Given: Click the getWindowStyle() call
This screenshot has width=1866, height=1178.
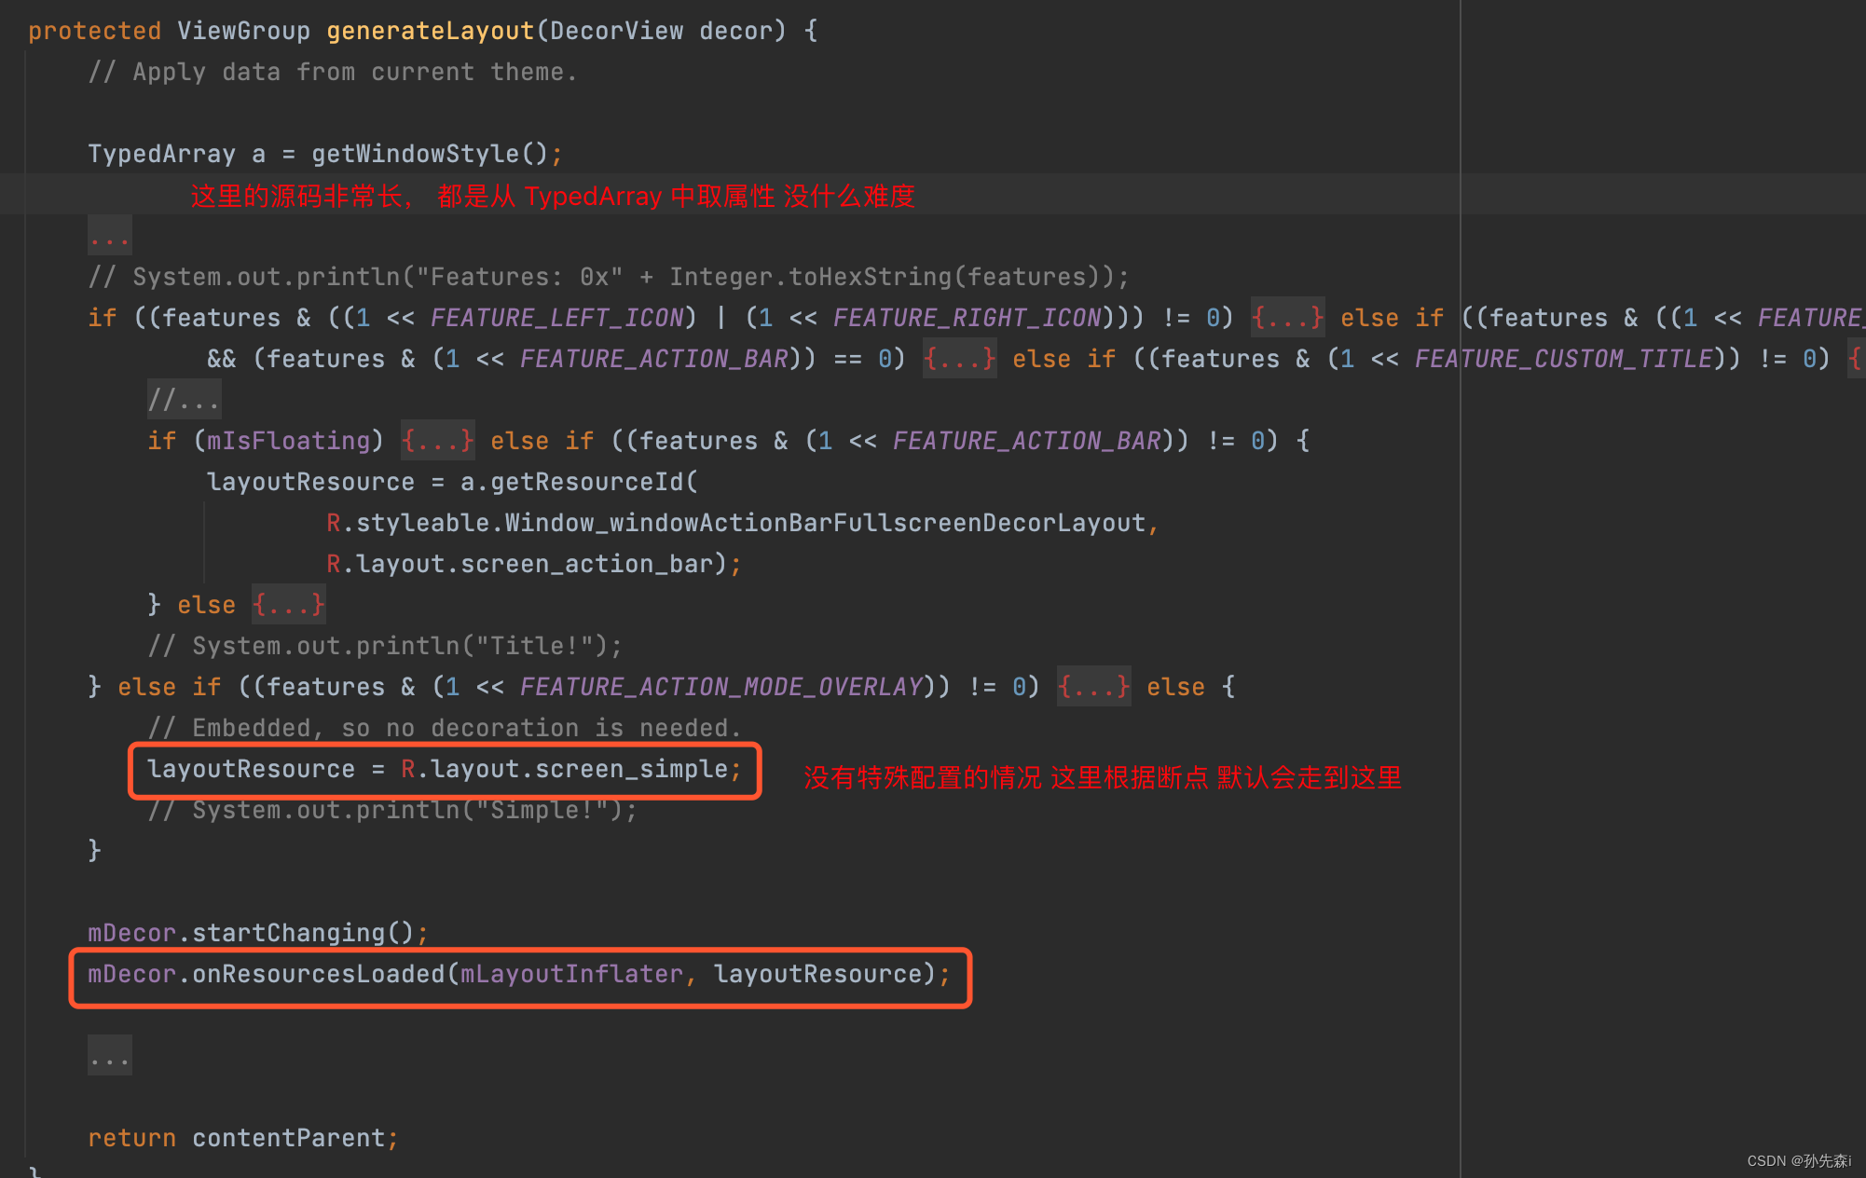Looking at the screenshot, I should coord(431,154).
